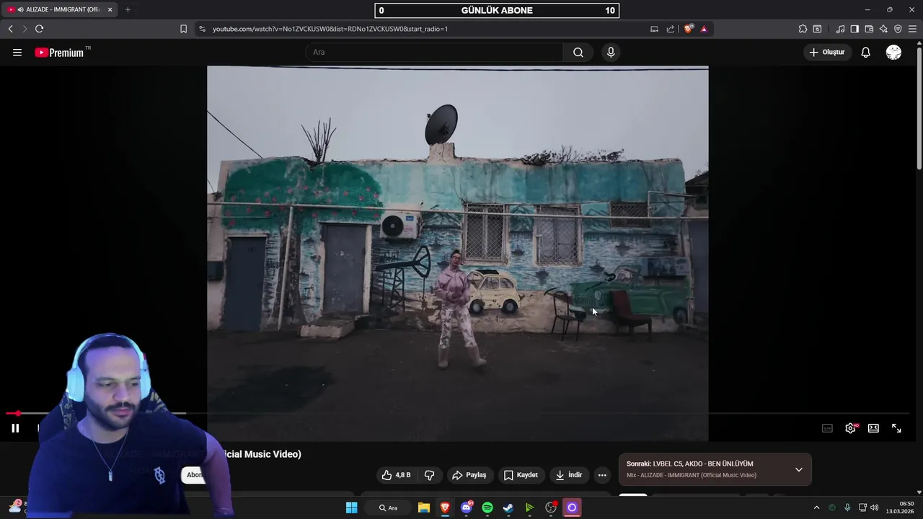This screenshot has width=923, height=519.
Task: Open the YouTube guide hamburger menu
Action: point(17,53)
